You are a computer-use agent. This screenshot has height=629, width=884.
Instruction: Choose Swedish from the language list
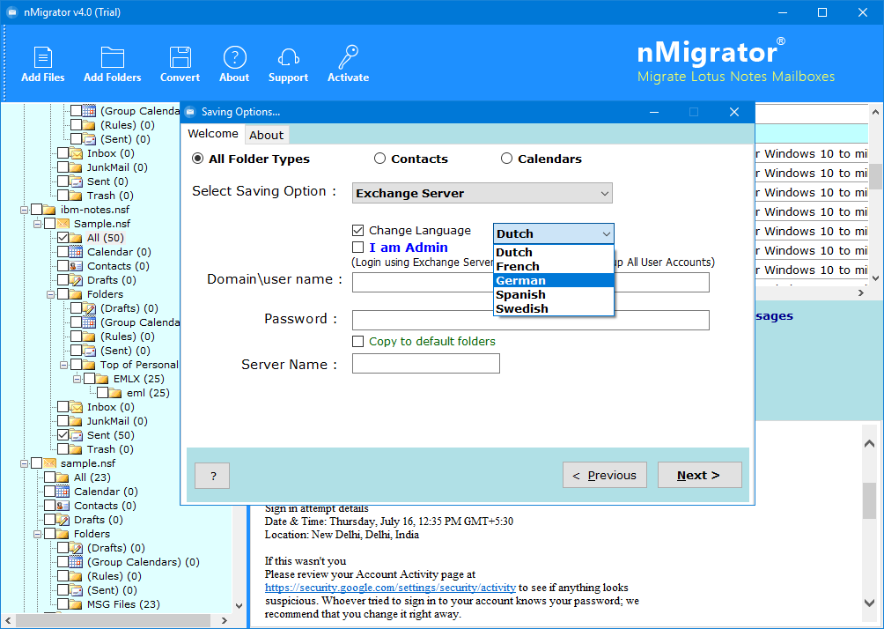(553, 308)
